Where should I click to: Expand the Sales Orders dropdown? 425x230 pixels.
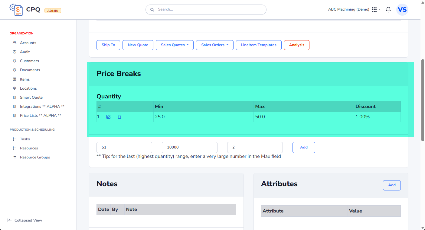click(215, 45)
